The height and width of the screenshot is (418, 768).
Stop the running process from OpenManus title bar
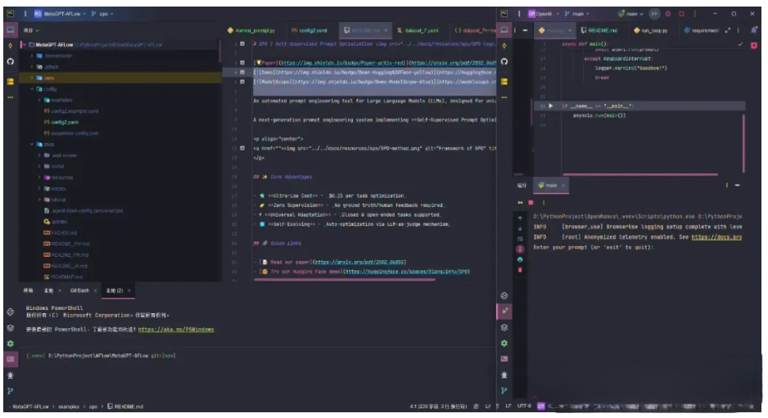681,14
